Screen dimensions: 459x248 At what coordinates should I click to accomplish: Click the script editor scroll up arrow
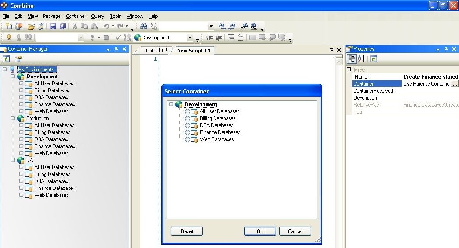[x=339, y=62]
